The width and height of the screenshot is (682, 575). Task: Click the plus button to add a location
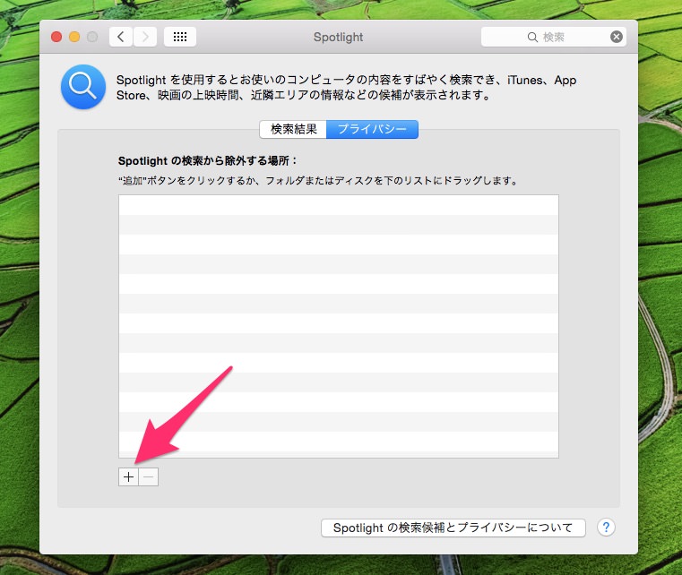pos(128,476)
